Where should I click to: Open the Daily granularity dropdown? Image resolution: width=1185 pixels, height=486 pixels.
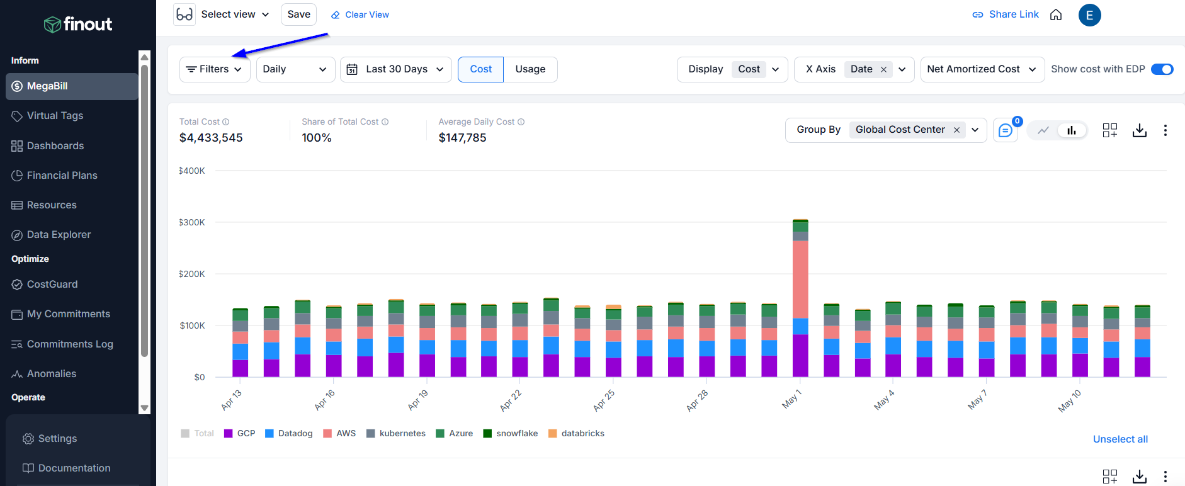(295, 69)
